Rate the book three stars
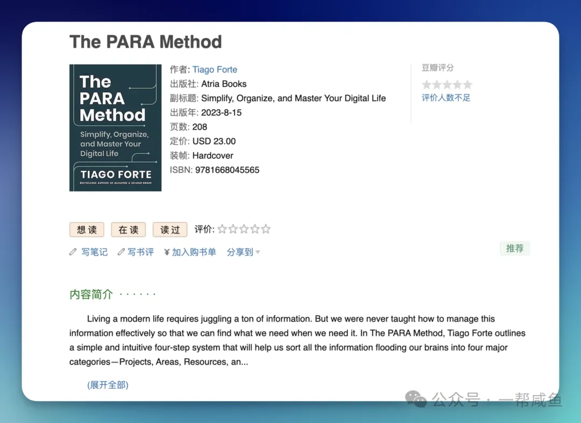This screenshot has height=423, width=581. pyautogui.click(x=244, y=229)
